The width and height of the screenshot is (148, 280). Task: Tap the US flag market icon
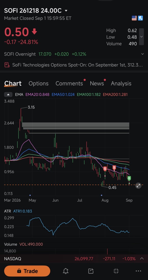pos(134,18)
